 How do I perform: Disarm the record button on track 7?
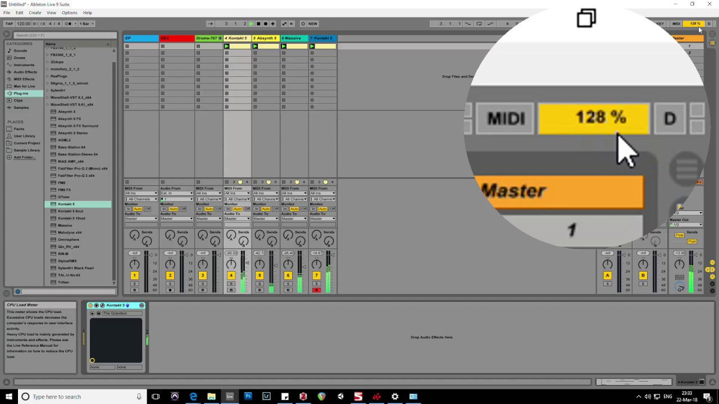click(316, 290)
